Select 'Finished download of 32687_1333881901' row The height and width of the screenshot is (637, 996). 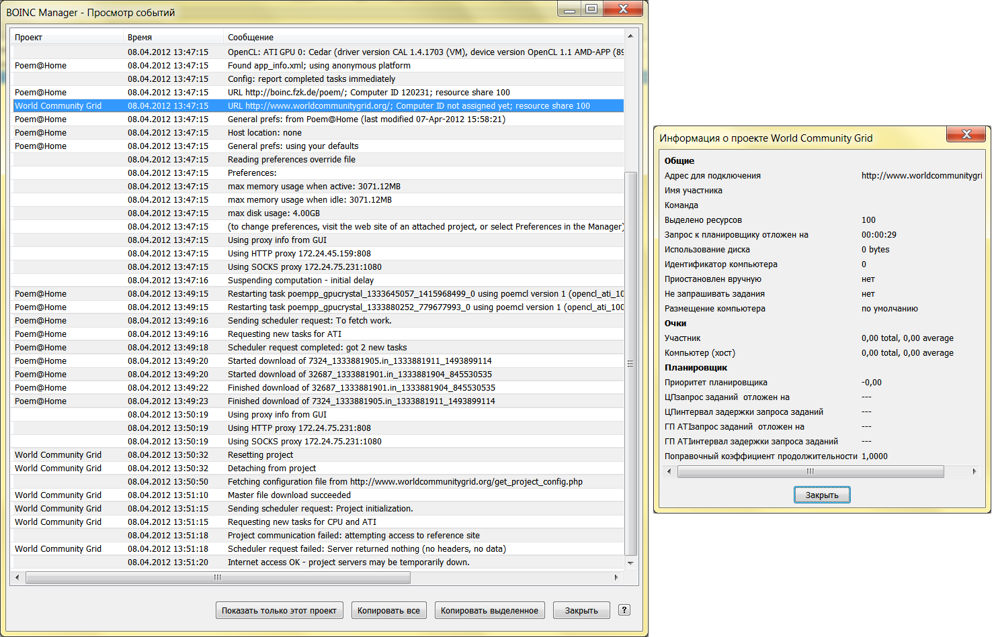(x=318, y=387)
